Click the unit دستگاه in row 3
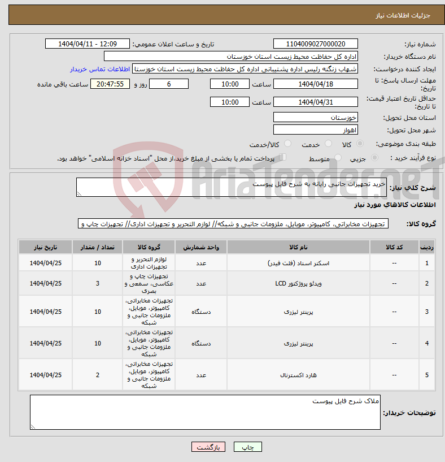The height and width of the screenshot is (462, 445). point(201,312)
